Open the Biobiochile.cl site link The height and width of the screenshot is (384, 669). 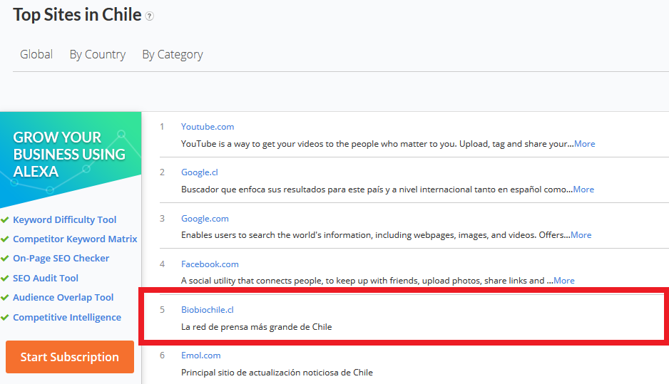point(207,310)
